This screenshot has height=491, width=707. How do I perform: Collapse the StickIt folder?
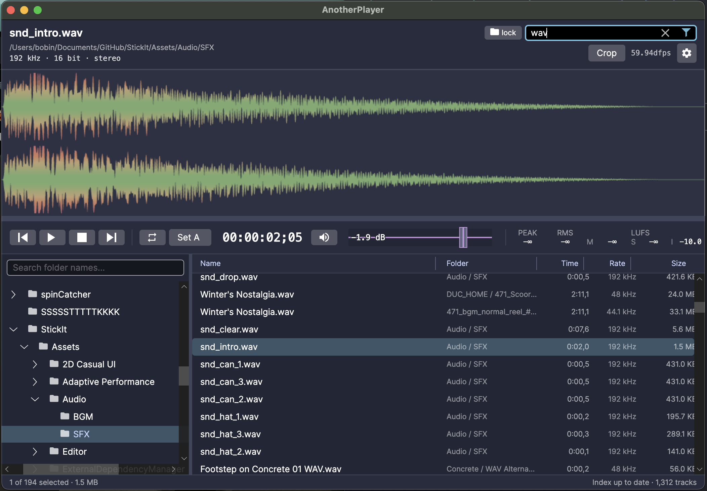[13, 329]
